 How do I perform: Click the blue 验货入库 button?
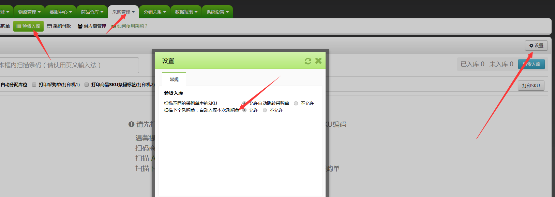(531, 64)
